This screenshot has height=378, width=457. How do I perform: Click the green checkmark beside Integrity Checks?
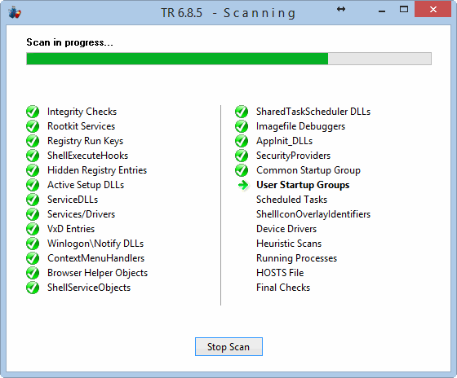coord(33,112)
